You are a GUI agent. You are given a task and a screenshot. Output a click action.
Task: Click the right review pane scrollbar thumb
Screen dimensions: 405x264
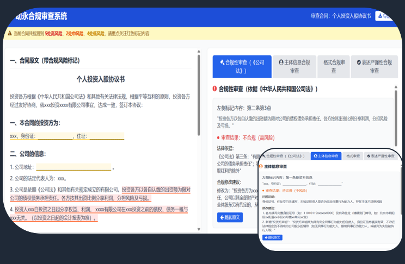coord(396,118)
